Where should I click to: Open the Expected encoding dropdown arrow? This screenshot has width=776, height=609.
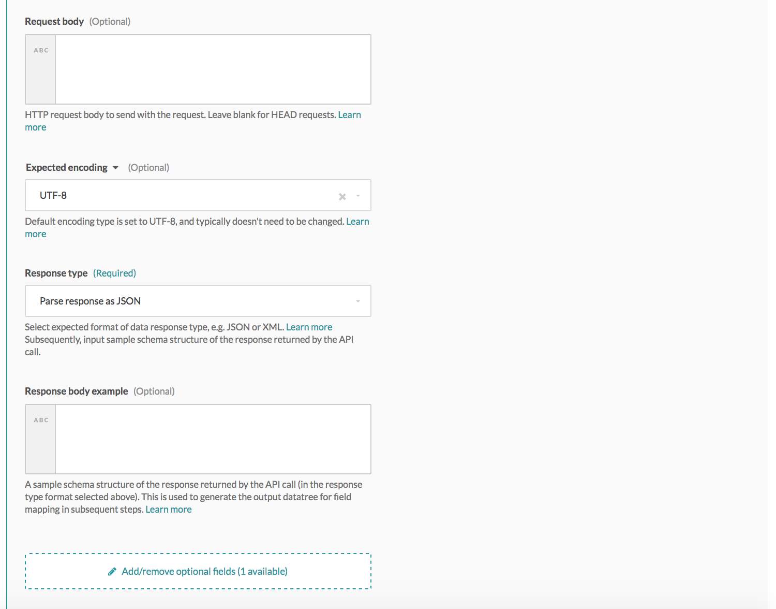tap(358, 196)
